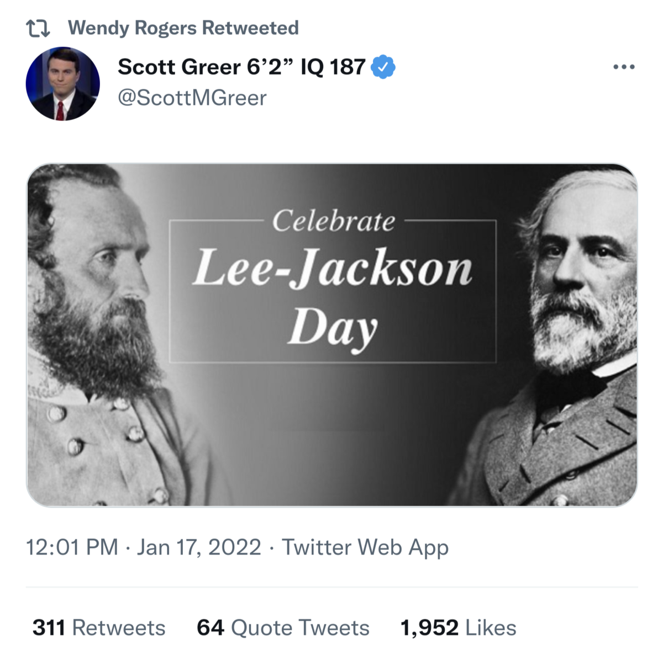663x661 pixels.
Task: Click the Jan 17, 2022 date
Action: click(x=199, y=547)
